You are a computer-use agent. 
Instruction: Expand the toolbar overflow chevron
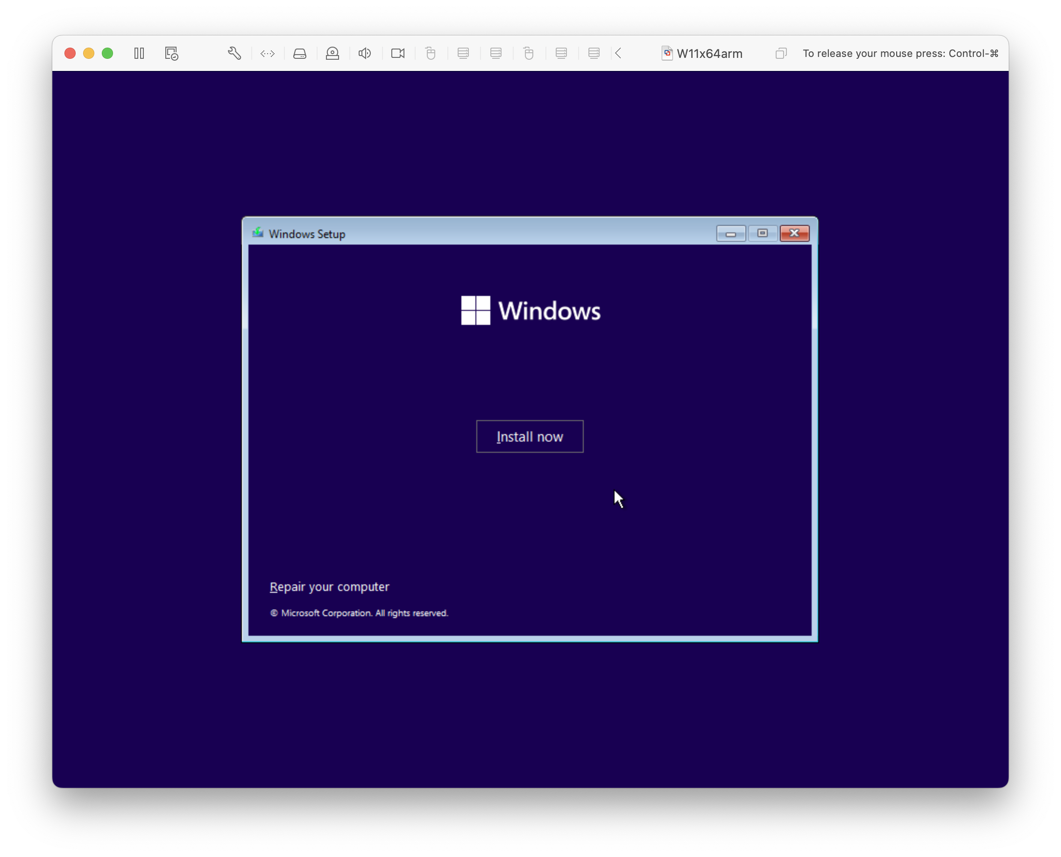pos(618,53)
